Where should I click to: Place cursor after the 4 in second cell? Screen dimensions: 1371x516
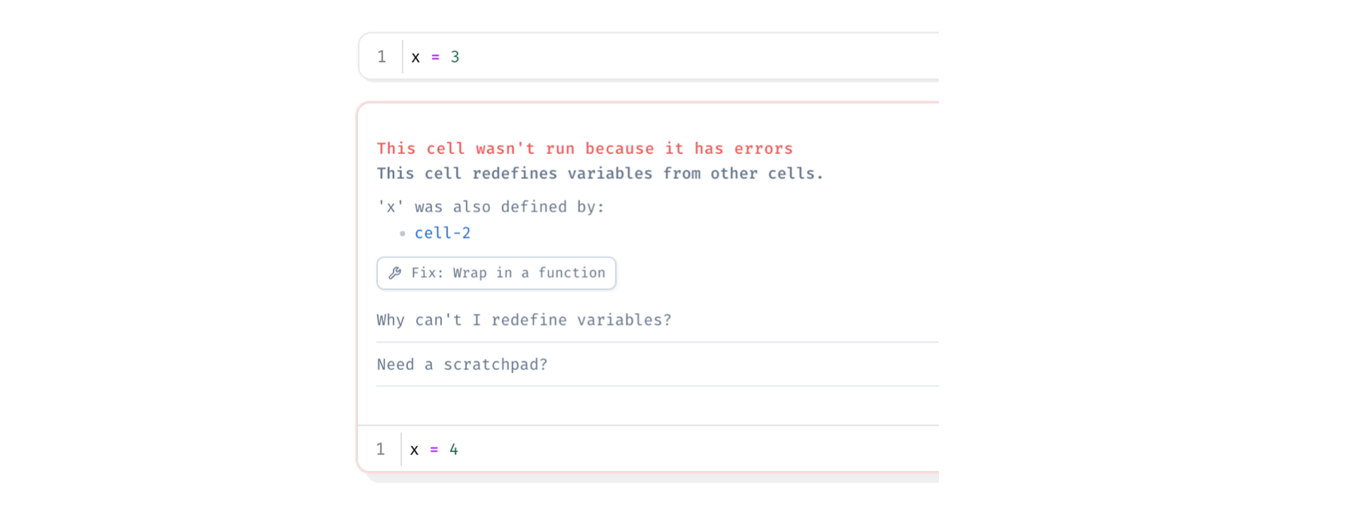[459, 450]
